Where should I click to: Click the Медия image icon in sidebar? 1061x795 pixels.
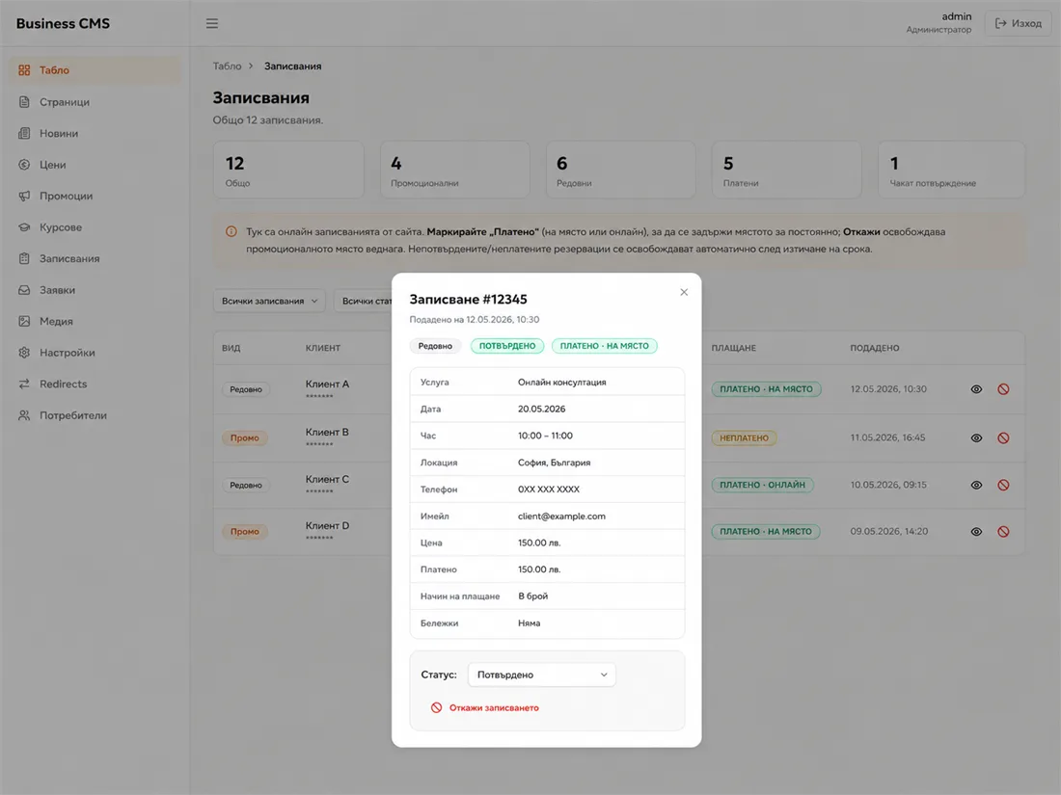point(24,321)
